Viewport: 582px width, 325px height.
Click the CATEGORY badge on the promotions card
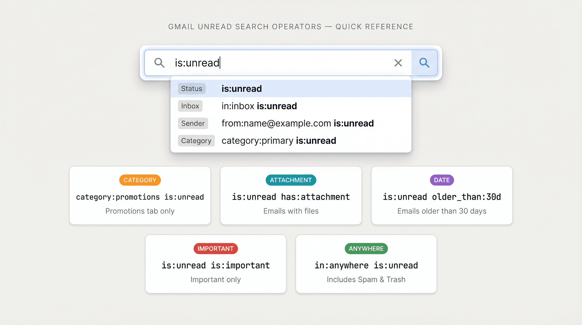click(x=140, y=180)
